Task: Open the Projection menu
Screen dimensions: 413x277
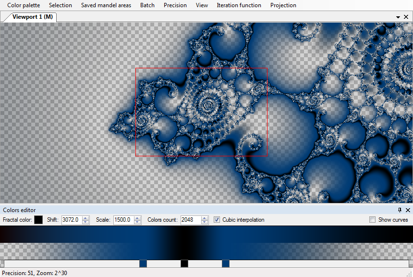Action: click(283, 5)
